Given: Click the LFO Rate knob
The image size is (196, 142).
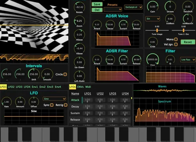Looking at the screenshot, I should [x=6, y=102].
